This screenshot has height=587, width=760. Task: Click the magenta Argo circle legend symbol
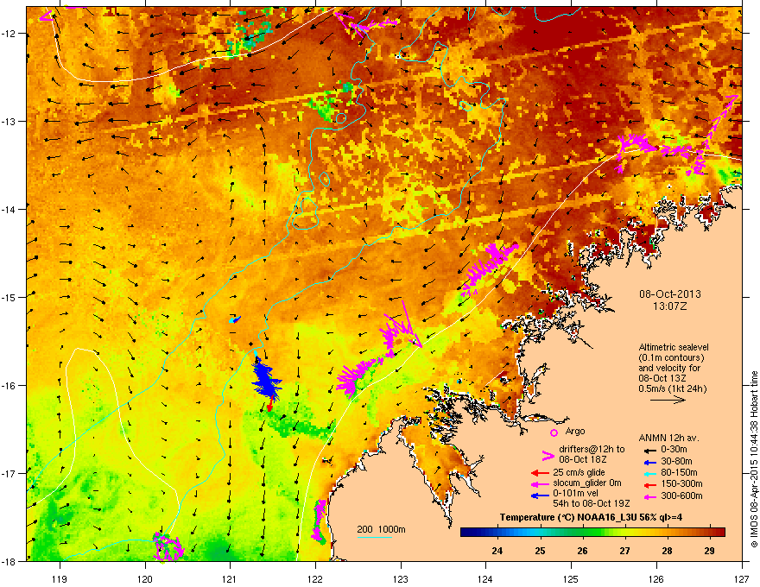(554, 432)
